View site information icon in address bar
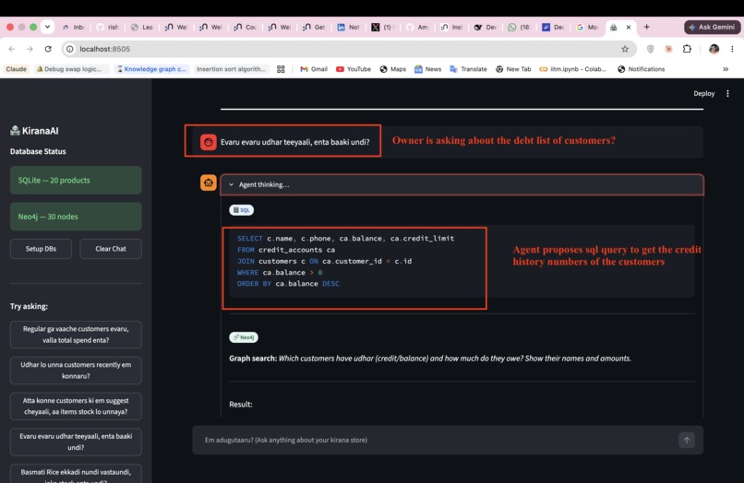The image size is (744, 483). coord(70,49)
